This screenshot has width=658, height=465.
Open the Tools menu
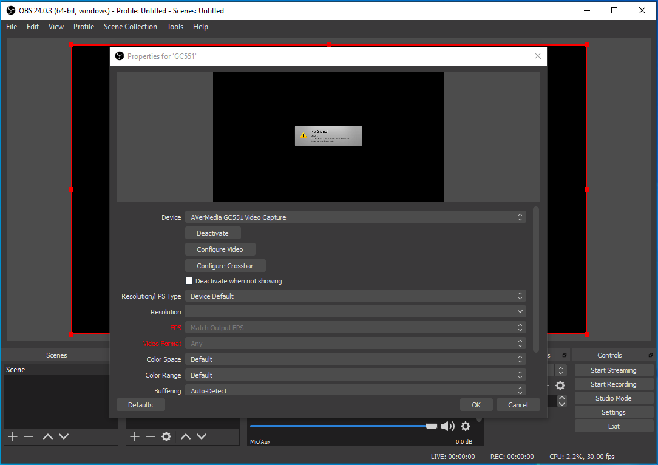pyautogui.click(x=175, y=27)
